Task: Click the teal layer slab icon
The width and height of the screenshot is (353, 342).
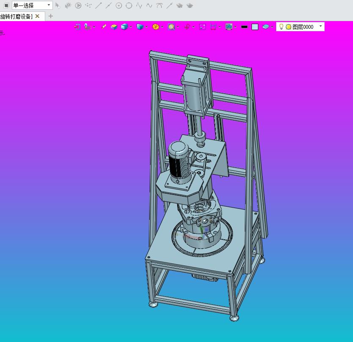Action: [x=265, y=27]
